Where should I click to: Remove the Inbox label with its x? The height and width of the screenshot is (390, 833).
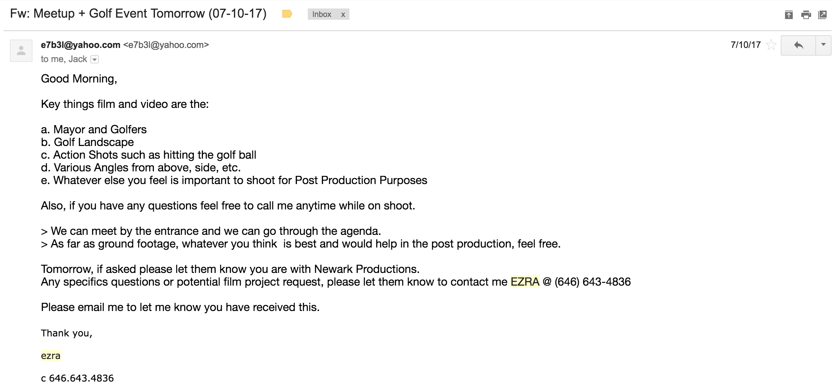point(343,14)
